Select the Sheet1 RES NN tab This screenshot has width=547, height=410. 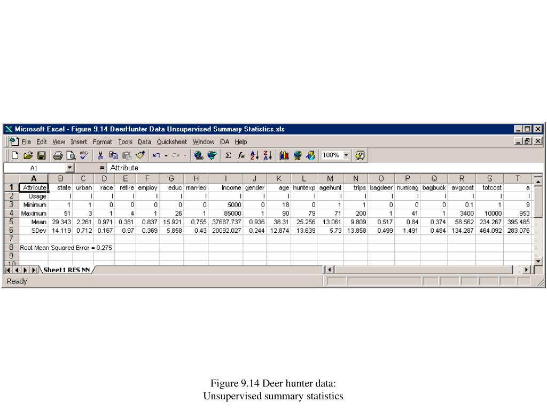point(67,270)
